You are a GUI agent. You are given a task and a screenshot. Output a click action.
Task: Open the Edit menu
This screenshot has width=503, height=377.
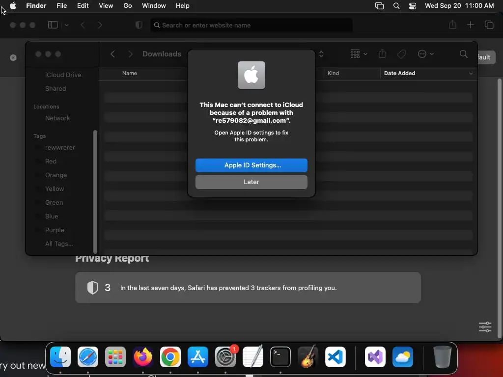tap(83, 5)
